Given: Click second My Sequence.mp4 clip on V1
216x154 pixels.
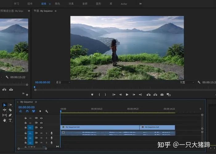Looking at the screenshot, I should (157, 127).
